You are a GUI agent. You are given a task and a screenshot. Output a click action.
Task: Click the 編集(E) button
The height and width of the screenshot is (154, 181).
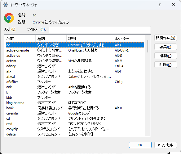pos(166,47)
